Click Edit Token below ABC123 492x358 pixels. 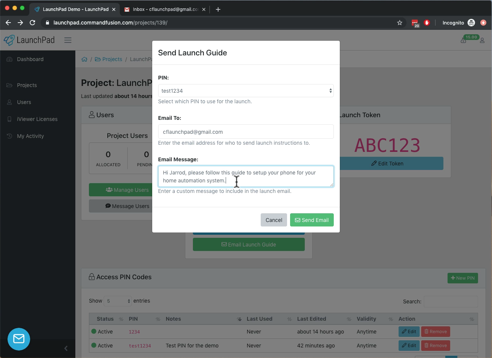(x=387, y=164)
